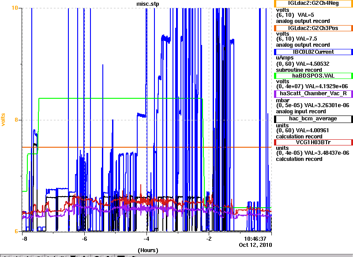Click analog output record under G2Ch3Pos
353x257 pixels.
(x=303, y=45)
